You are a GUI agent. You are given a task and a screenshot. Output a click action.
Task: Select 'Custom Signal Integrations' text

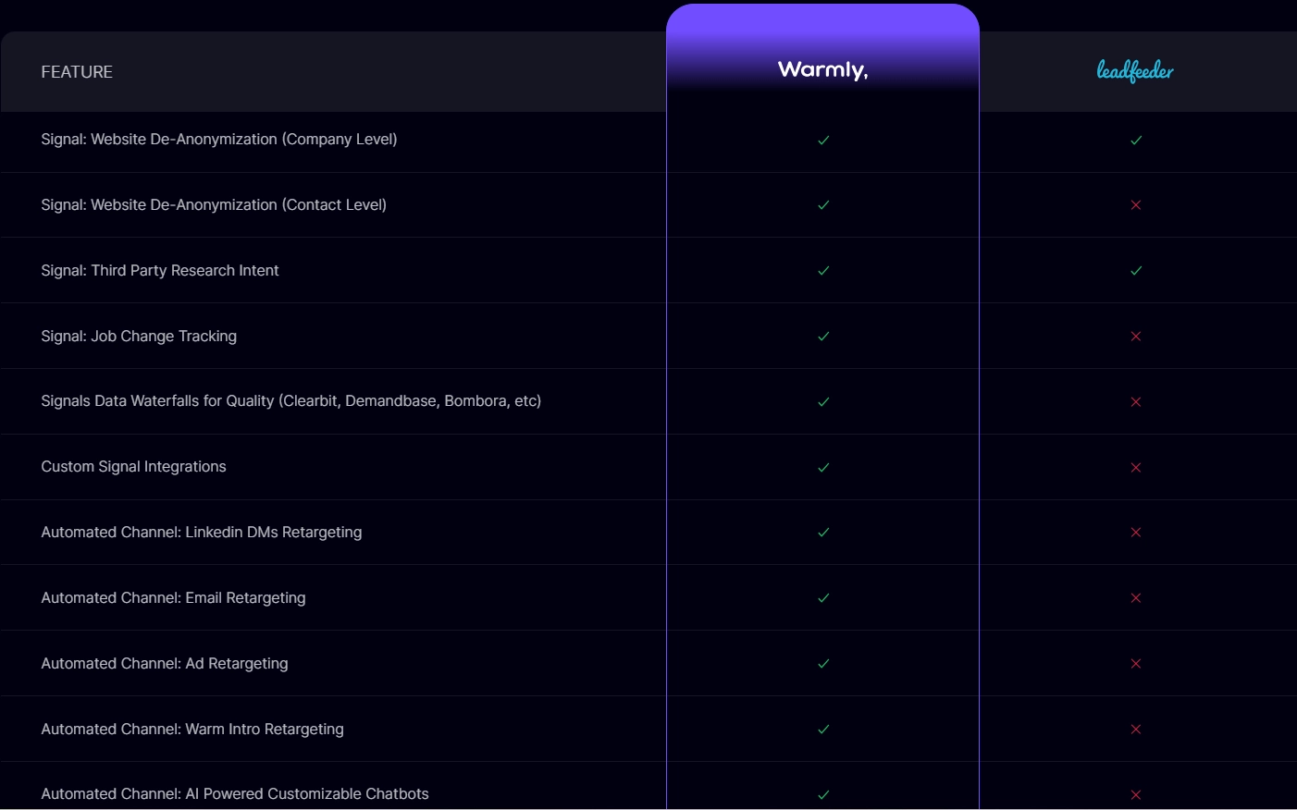[134, 467]
